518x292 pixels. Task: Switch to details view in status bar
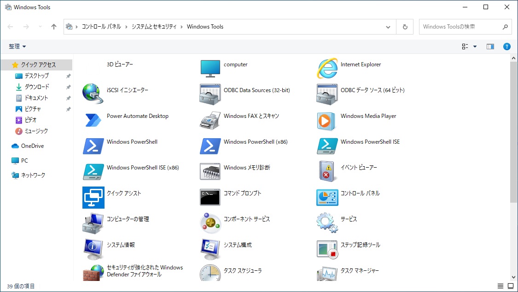500,286
